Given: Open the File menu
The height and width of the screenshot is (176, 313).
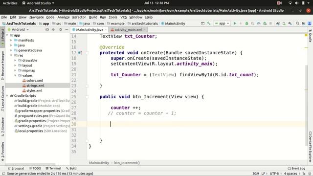Looking at the screenshot, I should point(4,17).
